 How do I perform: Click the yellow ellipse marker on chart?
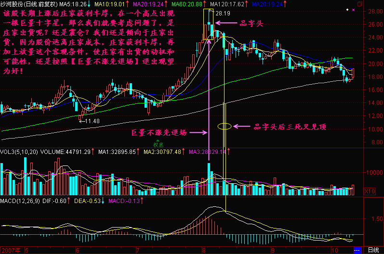pos(225,127)
